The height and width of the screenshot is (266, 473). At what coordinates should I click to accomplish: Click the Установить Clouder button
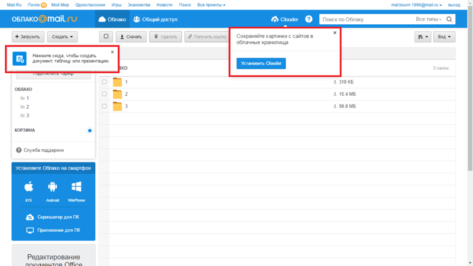(x=261, y=63)
